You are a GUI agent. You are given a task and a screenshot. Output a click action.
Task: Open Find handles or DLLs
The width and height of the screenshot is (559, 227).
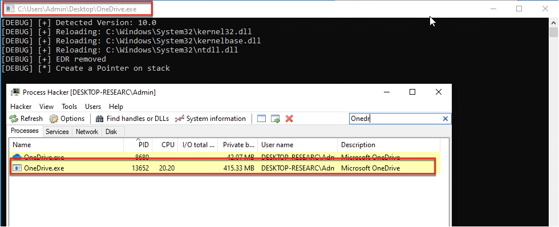pyautogui.click(x=132, y=119)
